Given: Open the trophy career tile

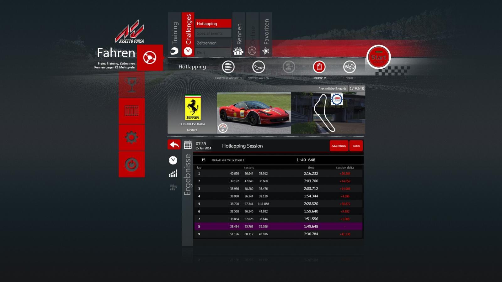Looking at the screenshot, I should pyautogui.click(x=132, y=84).
